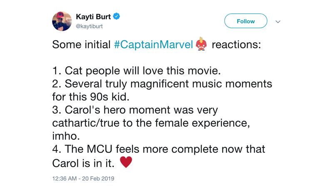Click the word "reactions:" in the tweet
Screen dimensions: 333x187
pos(236,44)
